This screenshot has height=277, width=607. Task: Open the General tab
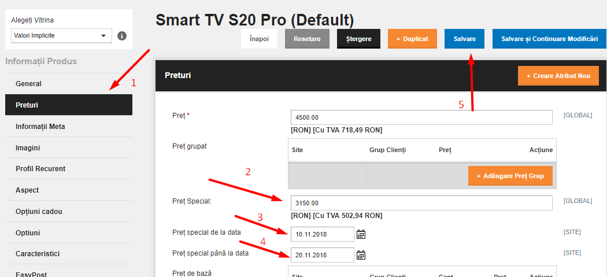69,84
